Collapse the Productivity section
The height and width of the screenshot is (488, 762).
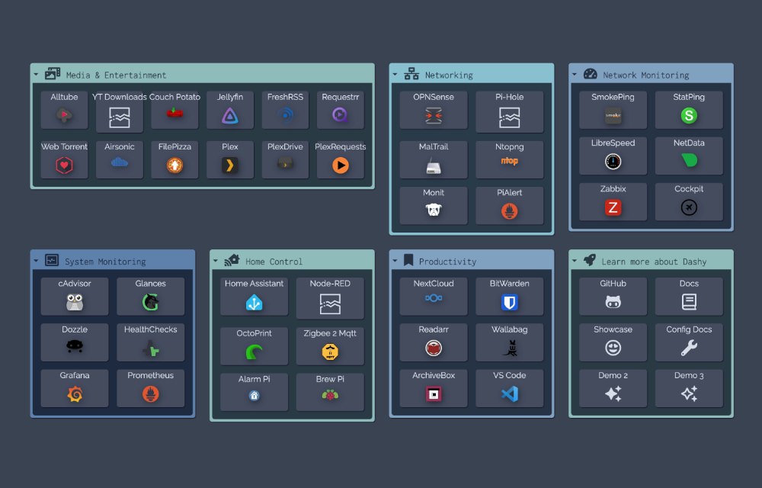pos(395,261)
